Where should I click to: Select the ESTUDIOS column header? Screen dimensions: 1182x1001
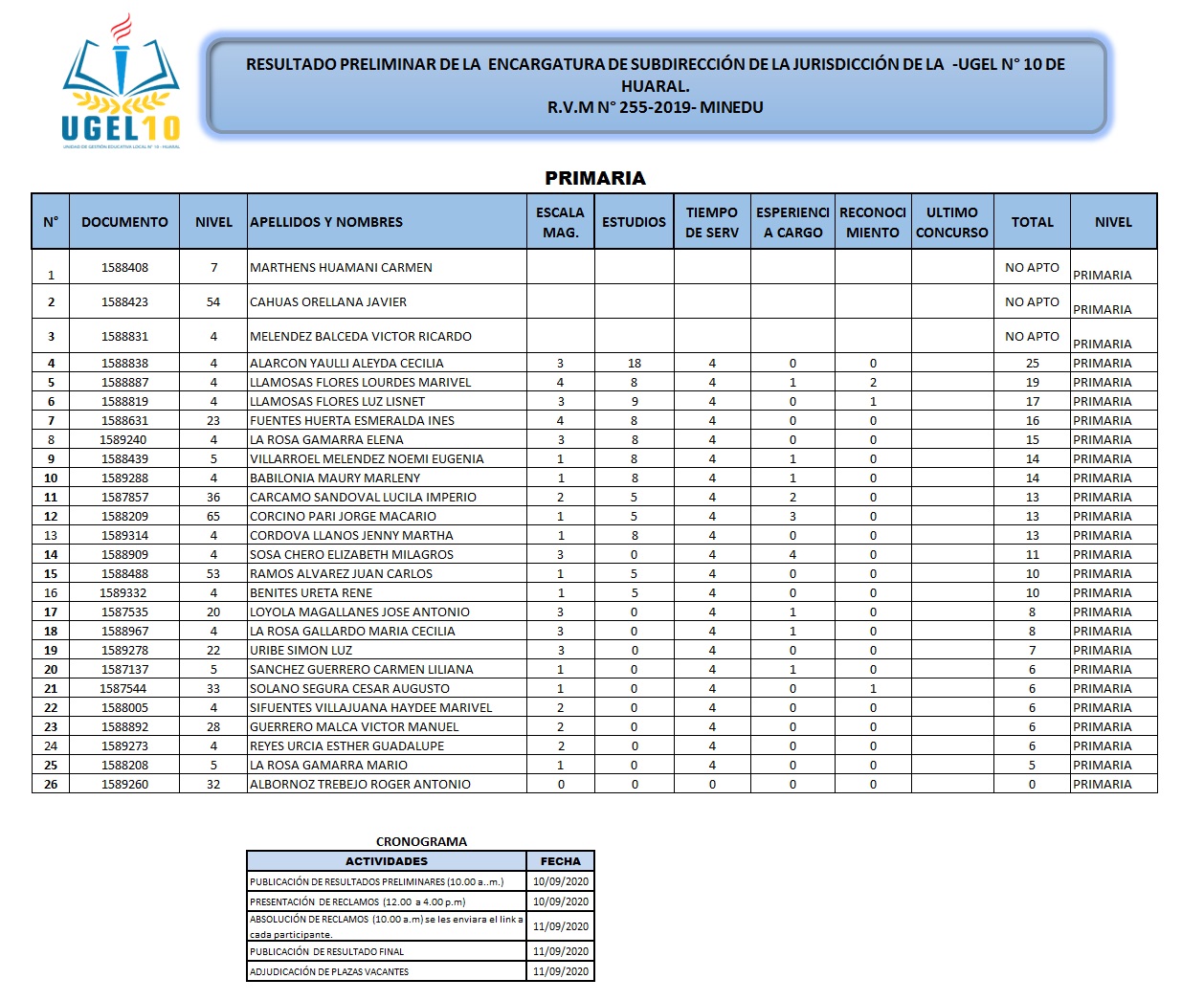click(x=634, y=222)
